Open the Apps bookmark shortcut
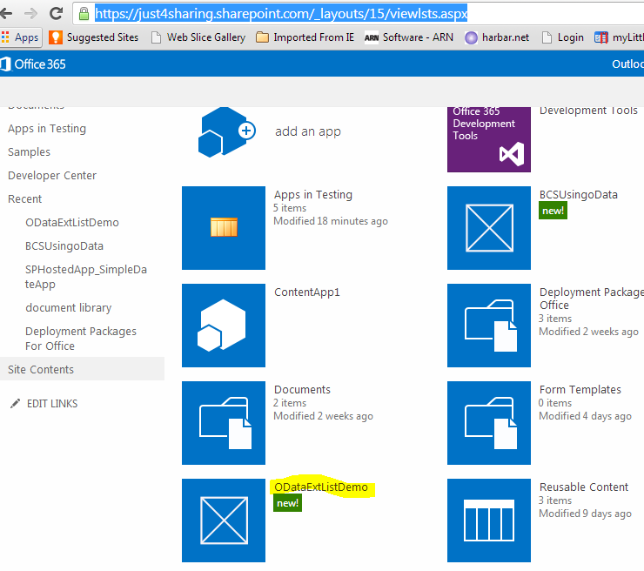 tap(20, 37)
